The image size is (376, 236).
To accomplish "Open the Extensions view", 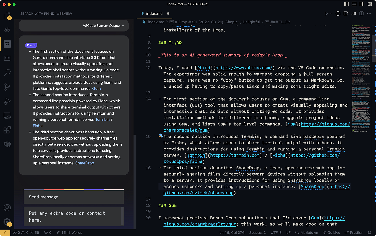I will pyautogui.click(x=7, y=130).
